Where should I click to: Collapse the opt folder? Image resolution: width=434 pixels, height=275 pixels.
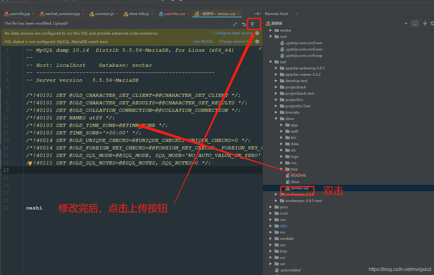pyautogui.click(x=271, y=62)
